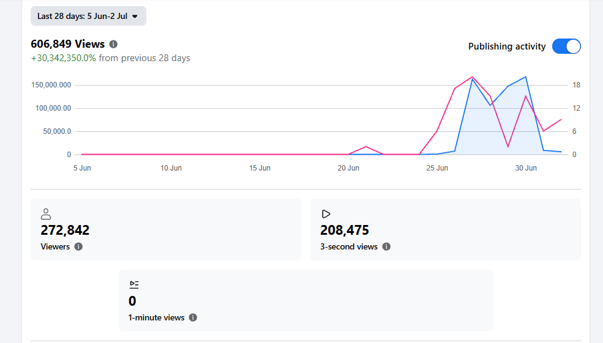Click the Publishing activity label
Screen dimensions: 603x343
(x=507, y=46)
